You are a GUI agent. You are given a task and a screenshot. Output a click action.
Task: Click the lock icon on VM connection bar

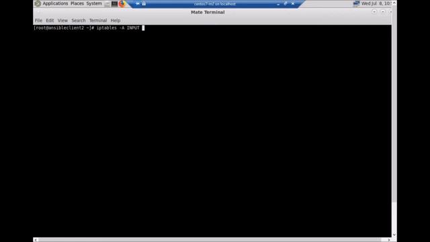pyautogui.click(x=144, y=3)
